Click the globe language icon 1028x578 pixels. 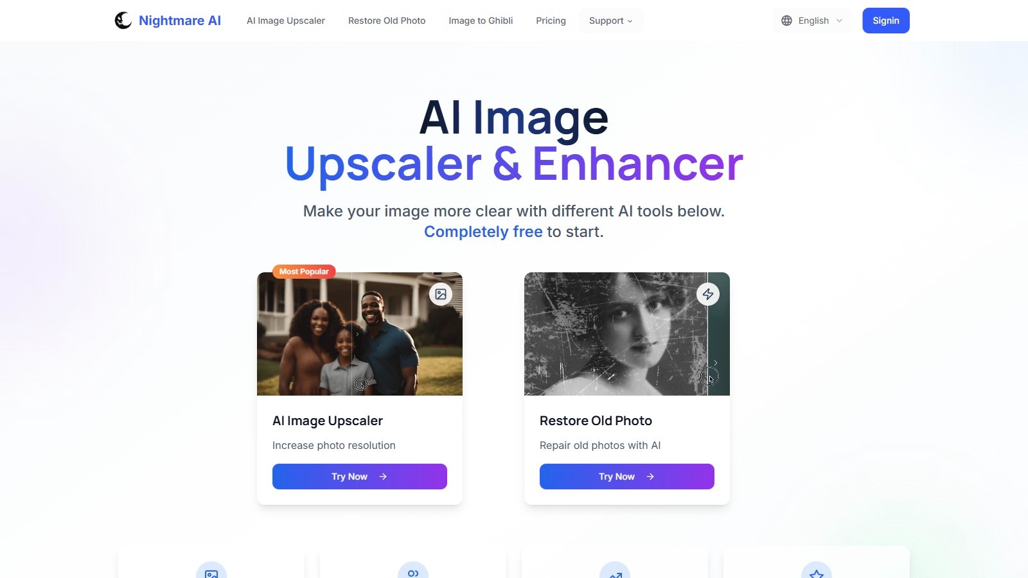point(786,21)
